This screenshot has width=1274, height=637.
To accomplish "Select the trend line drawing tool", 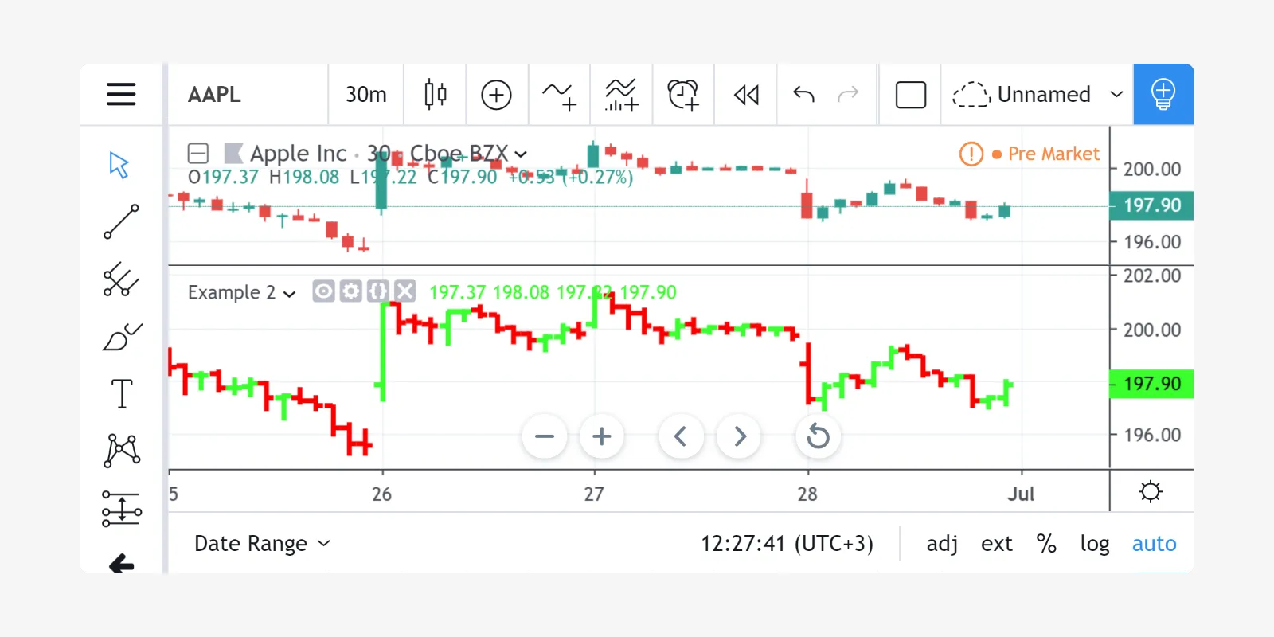I will click(x=121, y=222).
